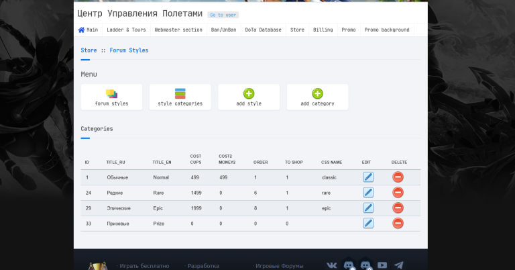Click the TITLE_EN column header
The width and height of the screenshot is (515, 270).
click(162, 162)
